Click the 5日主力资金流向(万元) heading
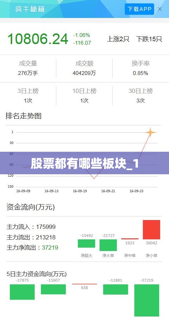 (x=37, y=274)
